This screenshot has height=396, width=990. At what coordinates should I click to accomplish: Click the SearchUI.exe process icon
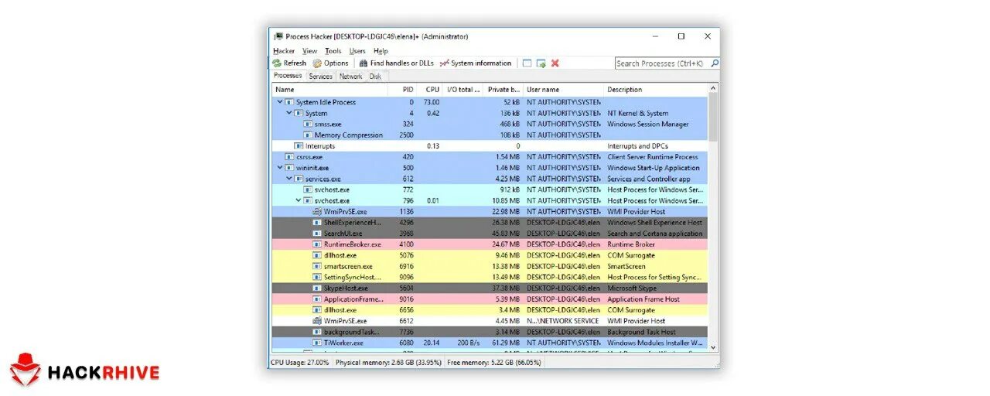(317, 233)
